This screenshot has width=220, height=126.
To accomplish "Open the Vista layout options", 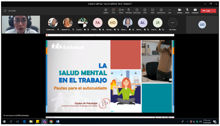I will click(x=145, y=11).
